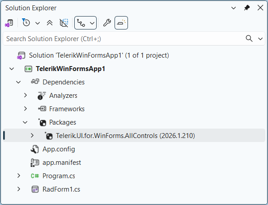Switch between solutions and folder views
The height and width of the screenshot is (205, 268).
[x=9, y=23]
